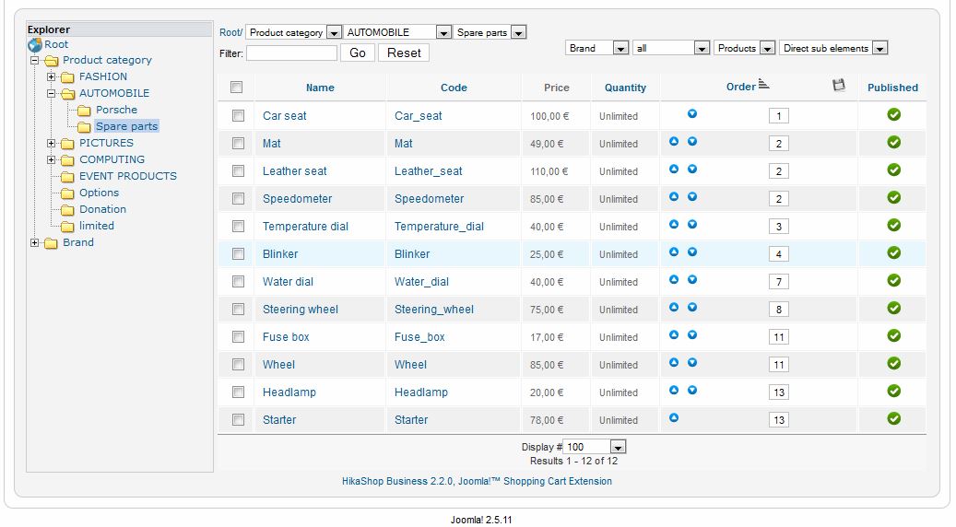Image resolution: width=956 pixels, height=527 pixels.
Task: Open the Steering_wheel code link
Action: tap(433, 310)
